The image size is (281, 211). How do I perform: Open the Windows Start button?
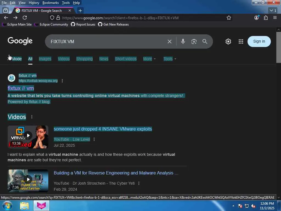click(7, 206)
